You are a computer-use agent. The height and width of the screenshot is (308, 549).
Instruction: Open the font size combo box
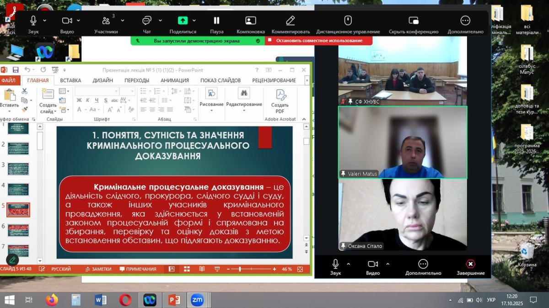pyautogui.click(x=127, y=91)
